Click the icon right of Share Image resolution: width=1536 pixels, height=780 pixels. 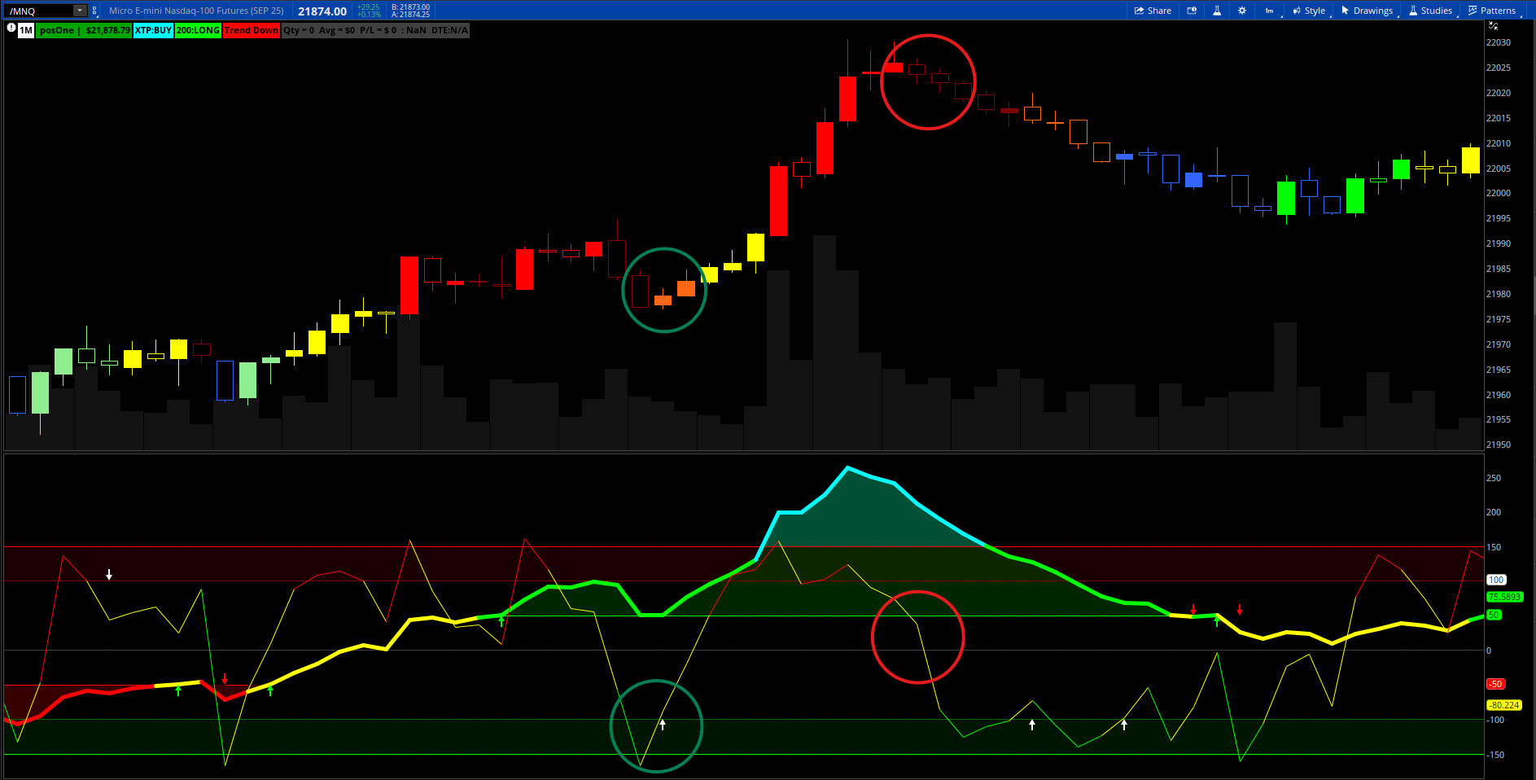[1192, 11]
